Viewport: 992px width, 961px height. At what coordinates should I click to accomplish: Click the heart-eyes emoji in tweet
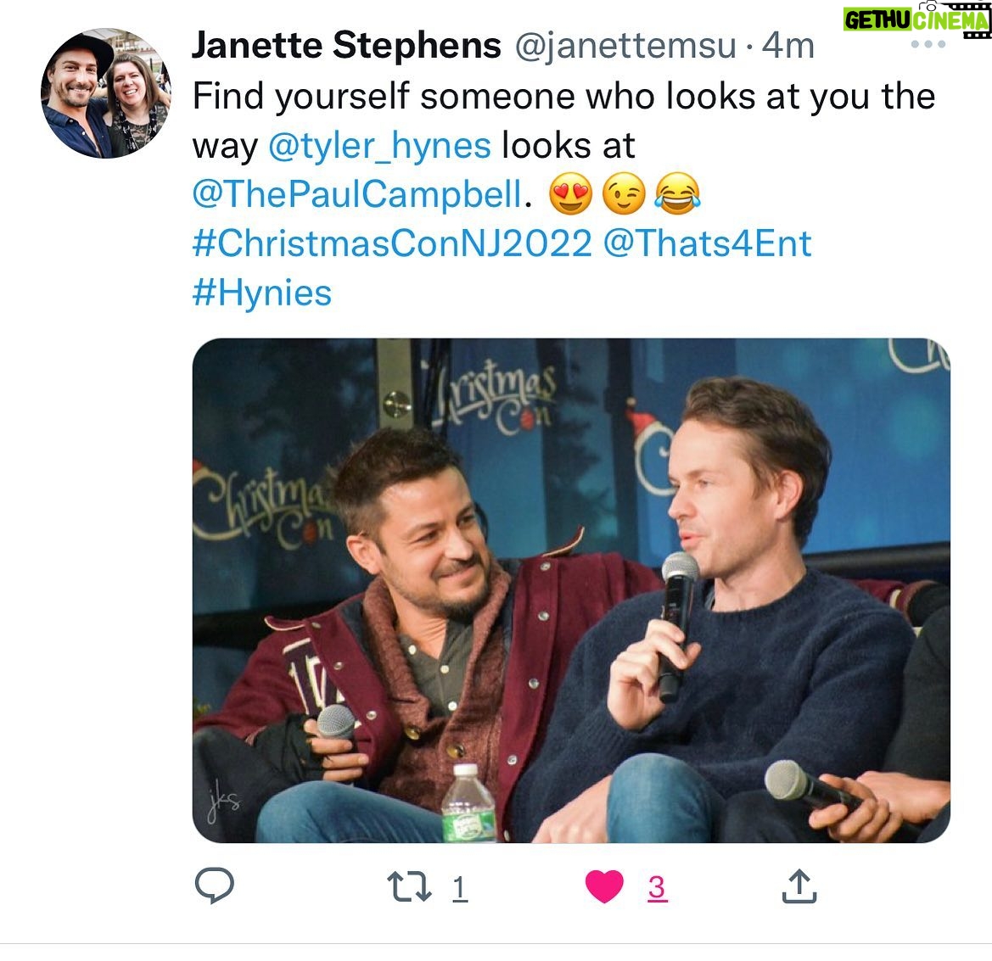(570, 194)
